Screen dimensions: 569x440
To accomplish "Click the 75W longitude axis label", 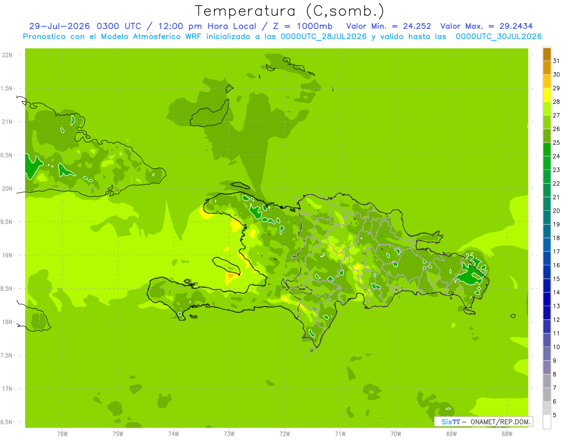I will tap(118, 434).
